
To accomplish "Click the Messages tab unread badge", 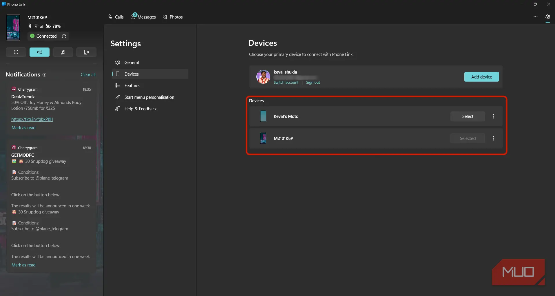I will click(x=135, y=14).
